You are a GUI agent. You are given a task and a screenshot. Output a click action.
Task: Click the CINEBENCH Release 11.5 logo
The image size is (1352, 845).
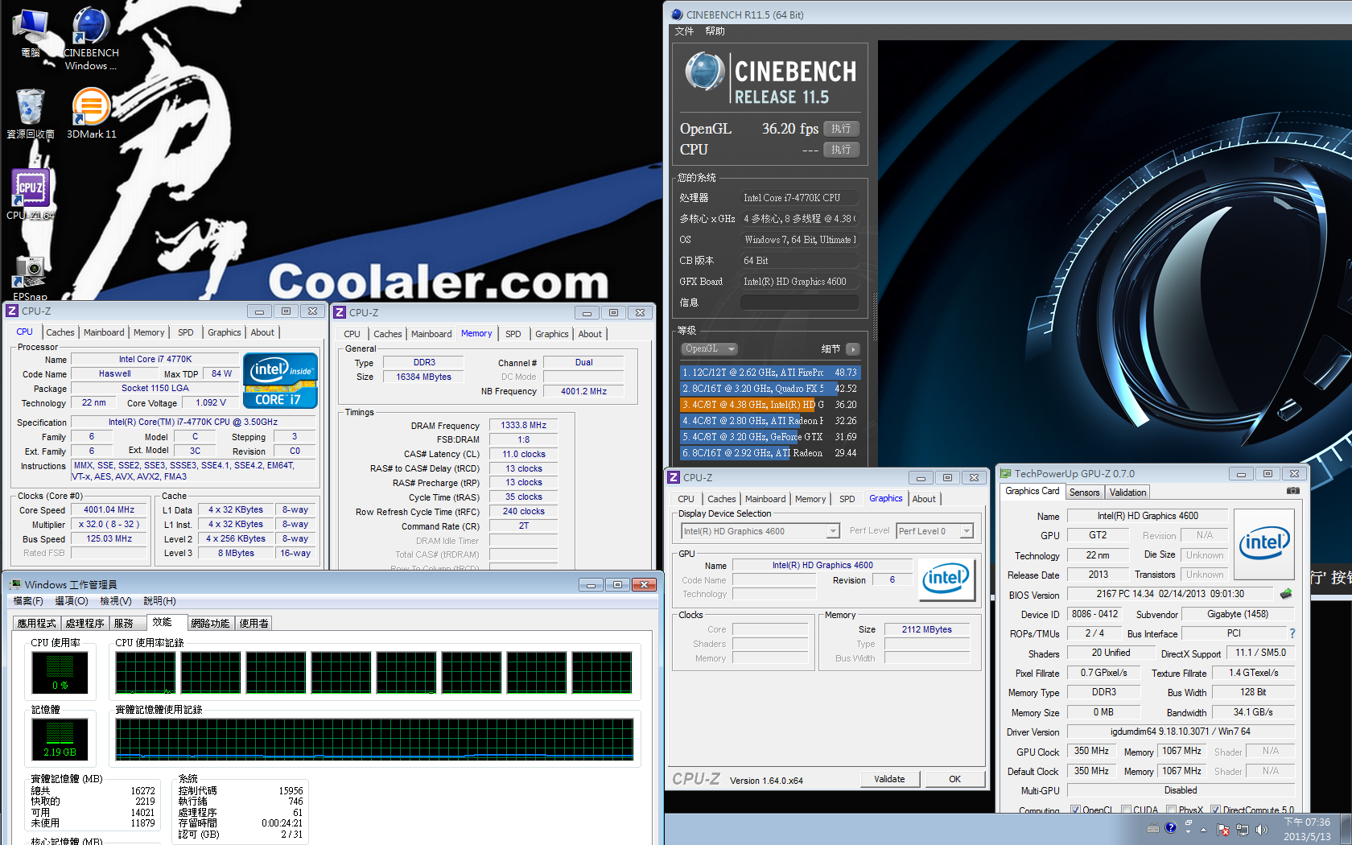(770, 79)
